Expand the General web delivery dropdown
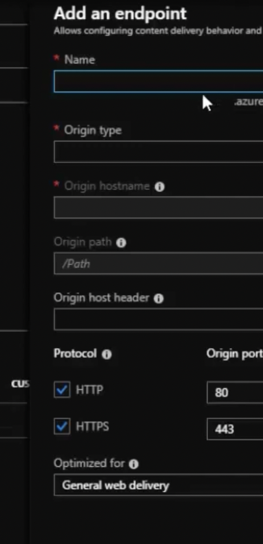The height and width of the screenshot is (544, 263). tap(158, 485)
